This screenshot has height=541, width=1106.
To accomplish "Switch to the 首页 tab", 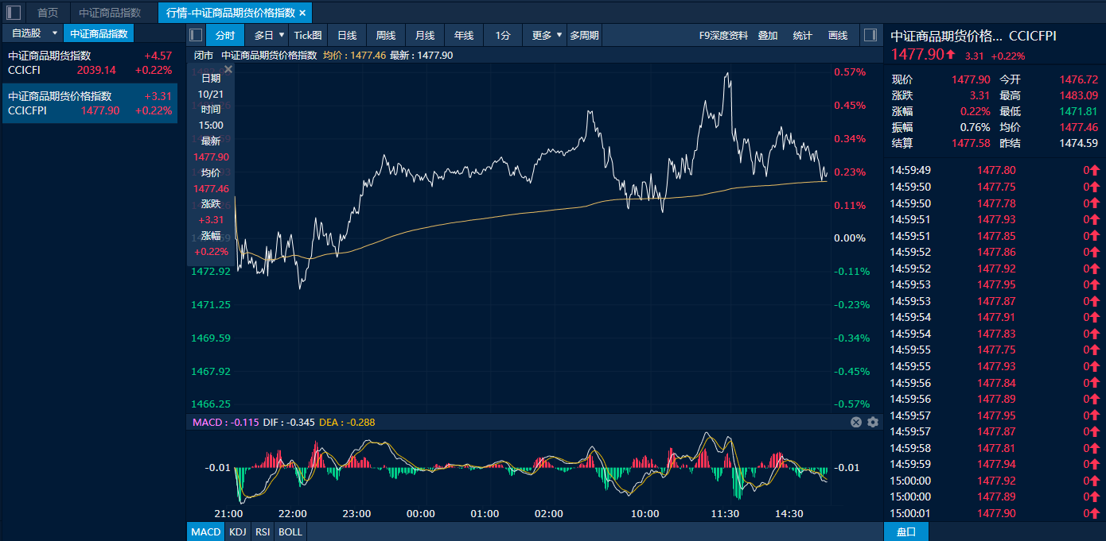I will click(48, 13).
